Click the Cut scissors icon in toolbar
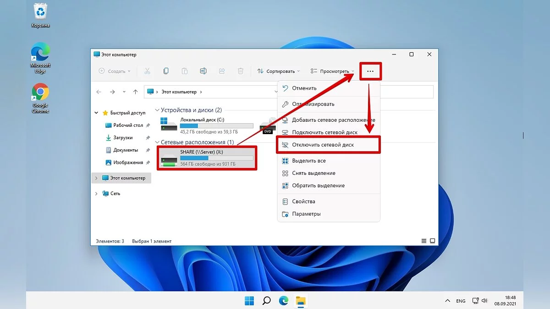Viewport: 550px width, 309px height. pyautogui.click(x=147, y=71)
